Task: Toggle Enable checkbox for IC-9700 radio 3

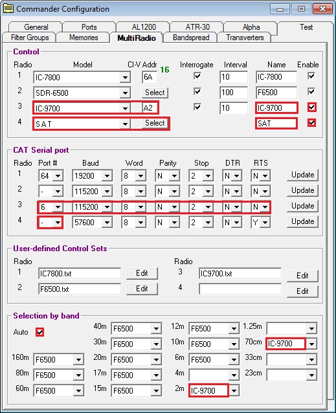Action: point(312,107)
